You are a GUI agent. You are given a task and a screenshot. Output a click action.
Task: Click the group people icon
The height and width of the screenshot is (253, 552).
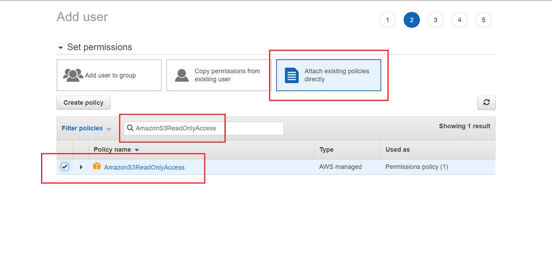point(73,75)
